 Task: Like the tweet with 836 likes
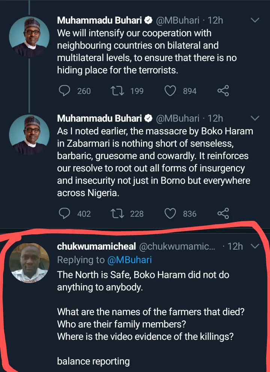click(x=171, y=214)
